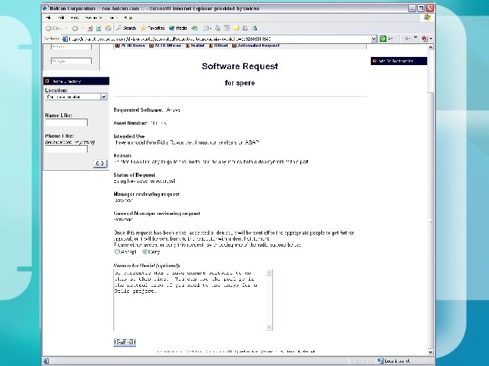Click the denial textbox scroll up arrow
Screen dimensions: 489x366
[270, 273]
